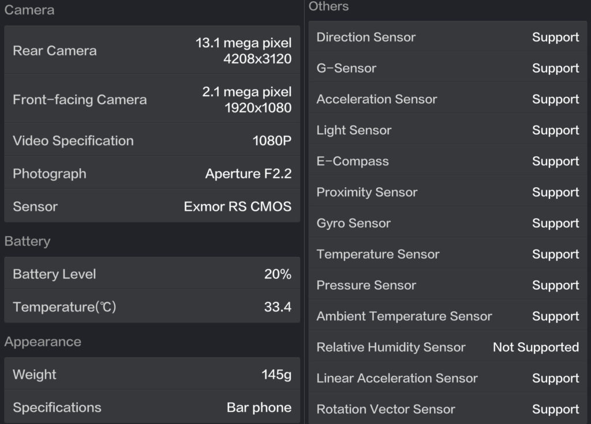
Task: Tap the Acceleration Sensor row
Action: (x=447, y=99)
